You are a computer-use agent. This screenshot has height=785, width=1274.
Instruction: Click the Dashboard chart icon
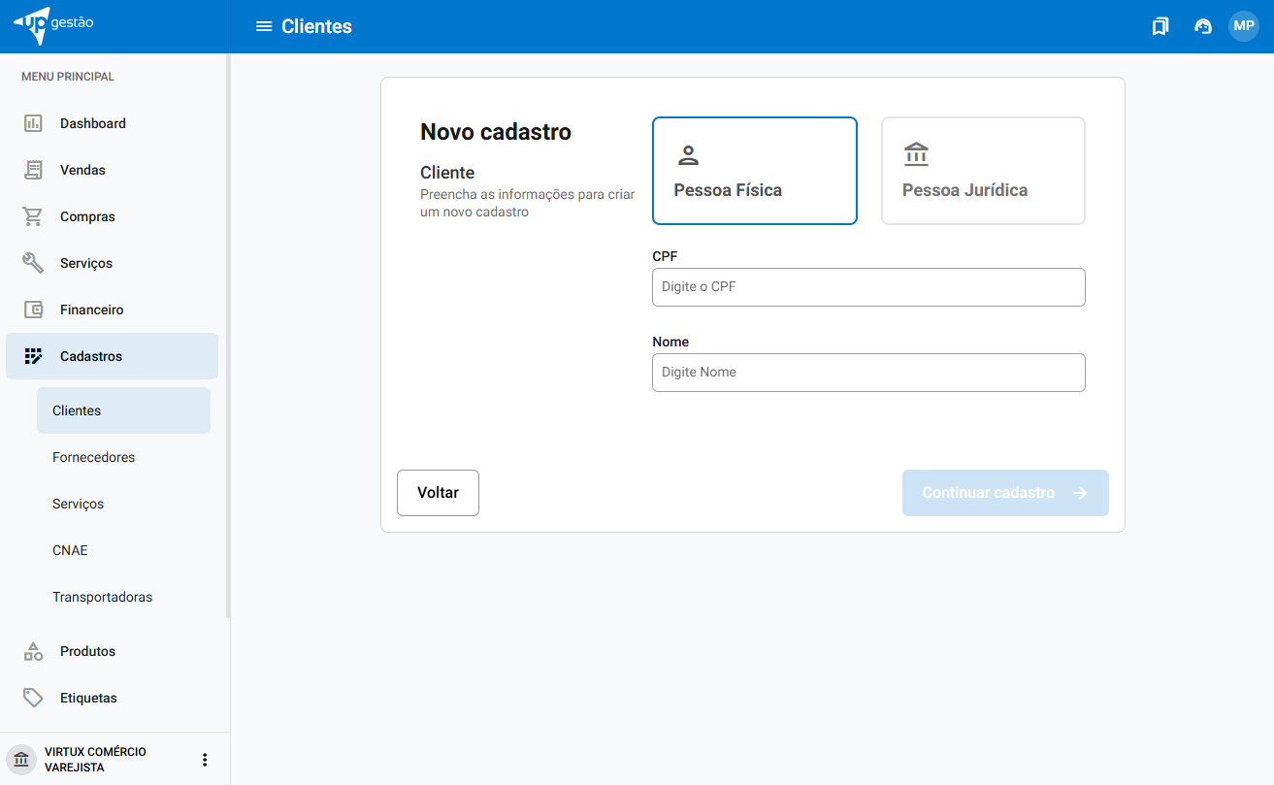(x=33, y=123)
